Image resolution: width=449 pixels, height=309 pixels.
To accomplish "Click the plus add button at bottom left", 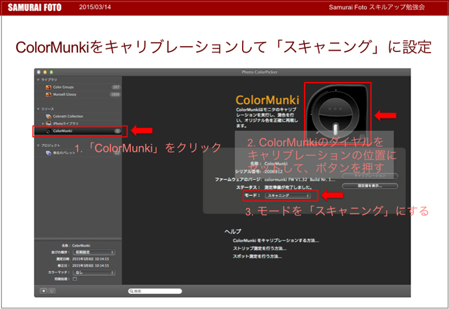I will (x=44, y=291).
